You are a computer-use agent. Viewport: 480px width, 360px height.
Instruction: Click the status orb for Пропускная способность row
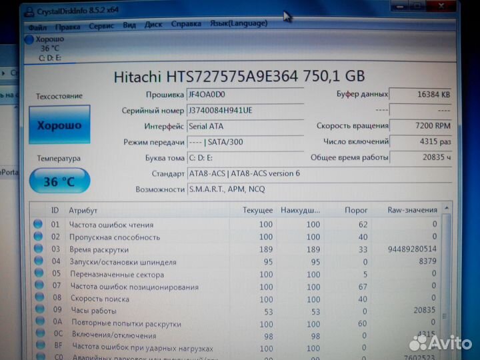pos(38,237)
